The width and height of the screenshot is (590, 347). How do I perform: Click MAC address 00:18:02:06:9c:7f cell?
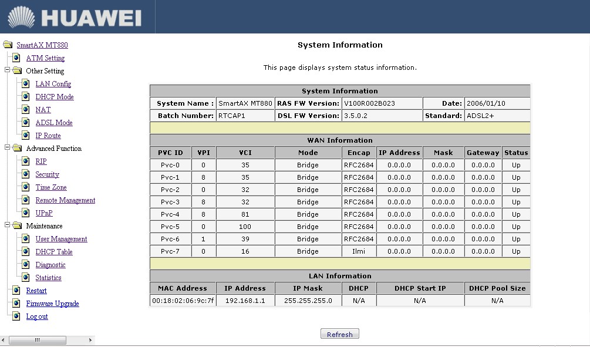(183, 301)
